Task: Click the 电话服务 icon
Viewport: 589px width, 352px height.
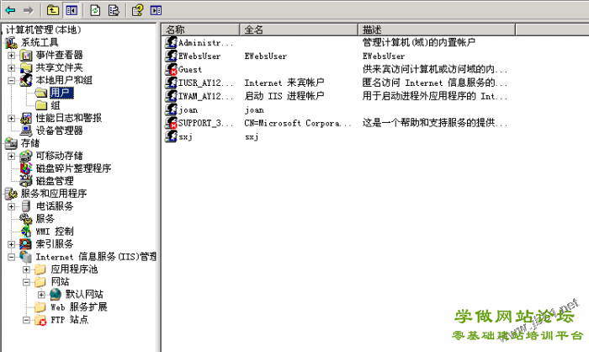Action: (x=26, y=206)
